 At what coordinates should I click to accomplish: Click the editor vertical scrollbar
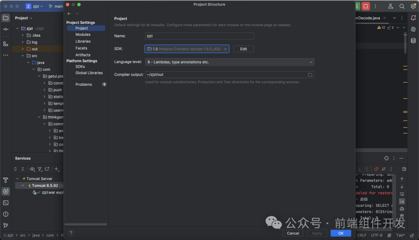point(405,43)
